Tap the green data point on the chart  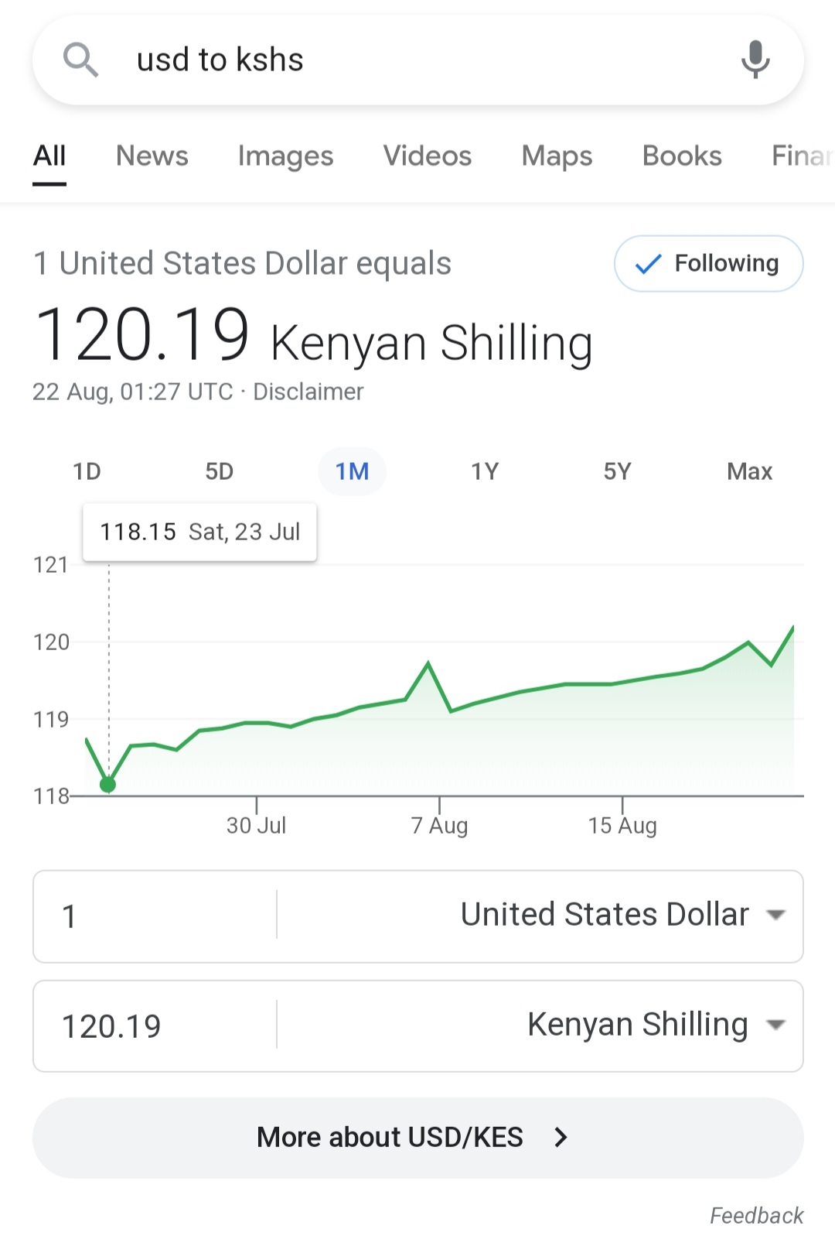108,785
